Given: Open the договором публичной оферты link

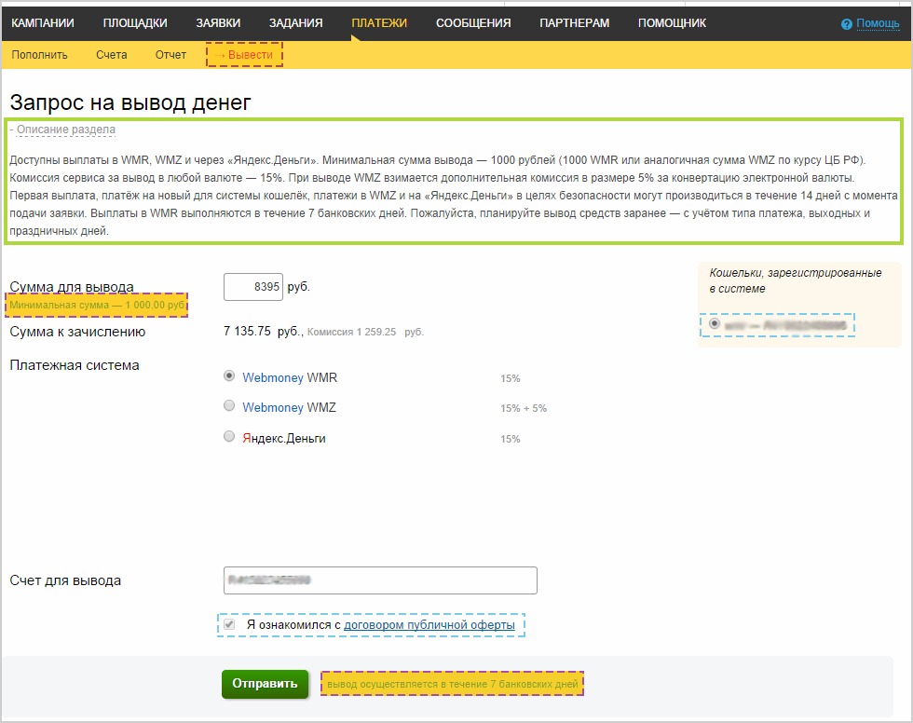Looking at the screenshot, I should pos(429,625).
